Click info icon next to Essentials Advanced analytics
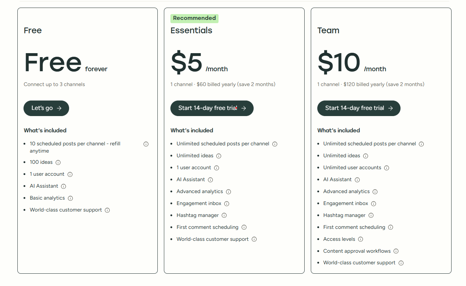466x286 pixels. pyautogui.click(x=228, y=192)
